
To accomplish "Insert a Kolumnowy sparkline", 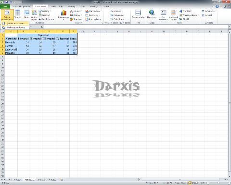I will pos(117,15).
